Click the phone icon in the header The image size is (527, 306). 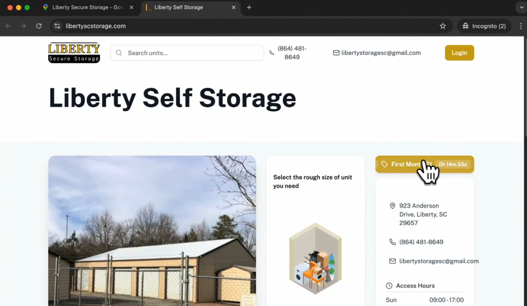click(x=271, y=53)
